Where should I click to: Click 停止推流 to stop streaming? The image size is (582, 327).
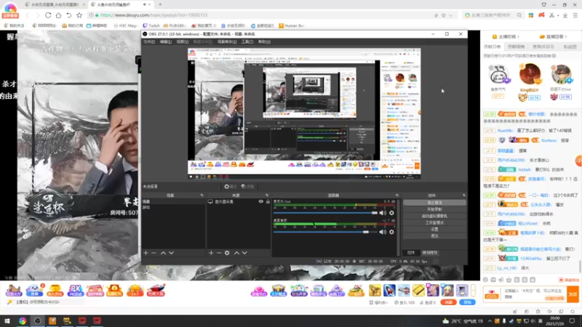click(434, 203)
